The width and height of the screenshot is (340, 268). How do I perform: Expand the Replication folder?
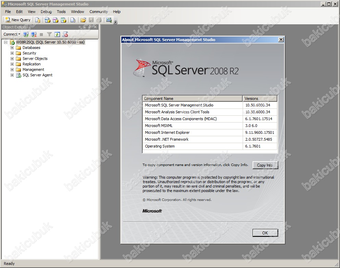12,64
